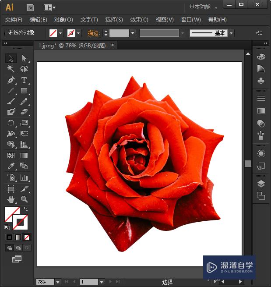Select the Hand tool
This screenshot has width=271, height=287.
[x=11, y=199]
